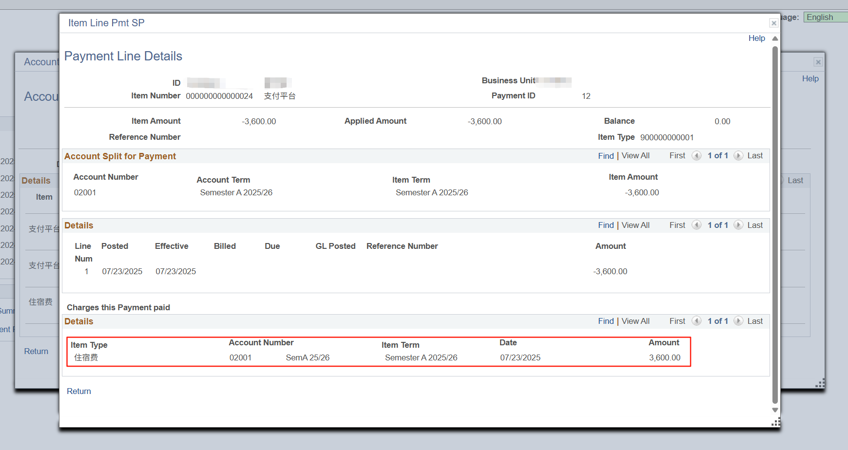Click Last in Charges paid Details section
This screenshot has height=450, width=848.
[x=755, y=321]
